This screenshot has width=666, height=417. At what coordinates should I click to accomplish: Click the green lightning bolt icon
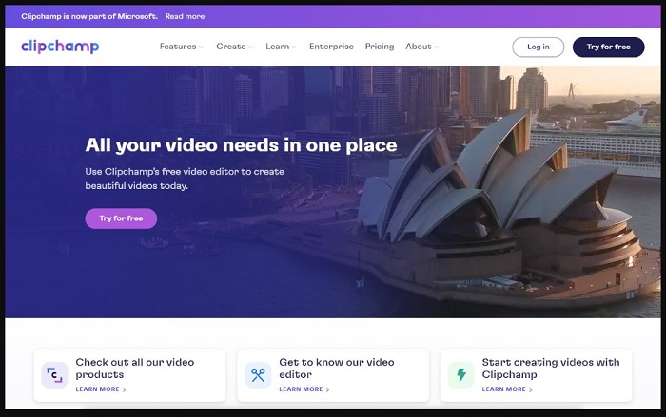tap(460, 375)
